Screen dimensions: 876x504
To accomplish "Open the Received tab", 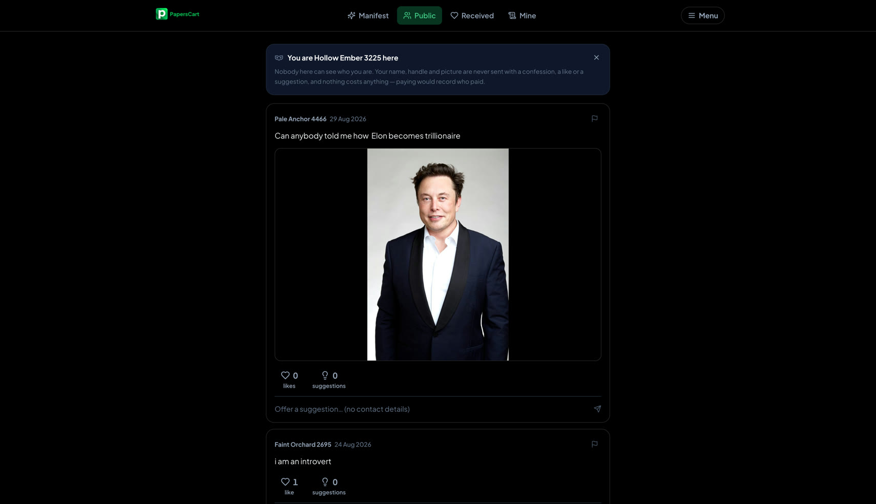I will (x=472, y=15).
